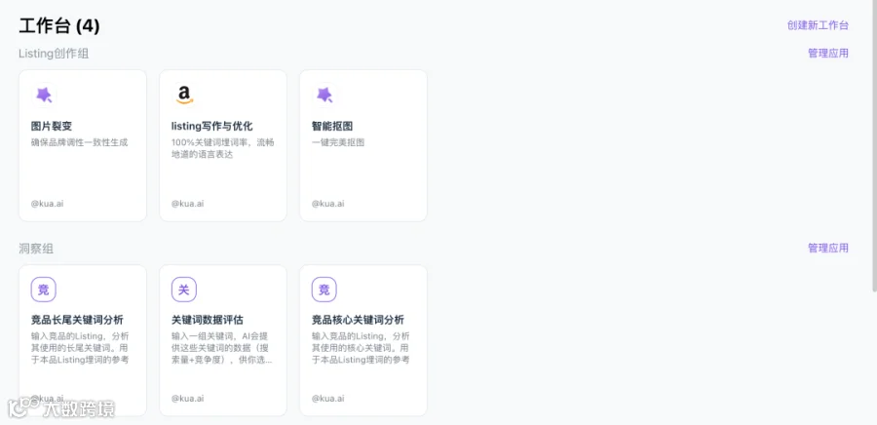This screenshot has width=877, height=425.
Task: Select the Listing创作组 group heading
Action: coord(54,54)
